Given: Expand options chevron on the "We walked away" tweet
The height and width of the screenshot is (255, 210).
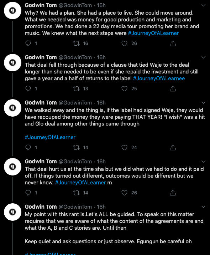Looking at the screenshot, I should point(203,103).
